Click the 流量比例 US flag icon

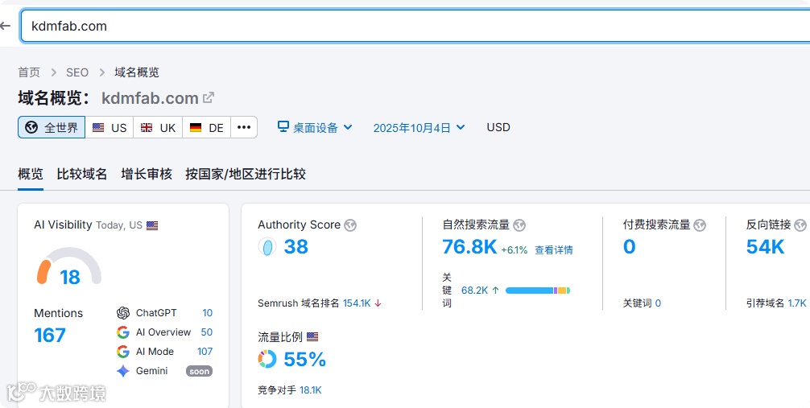pyautogui.click(x=312, y=337)
